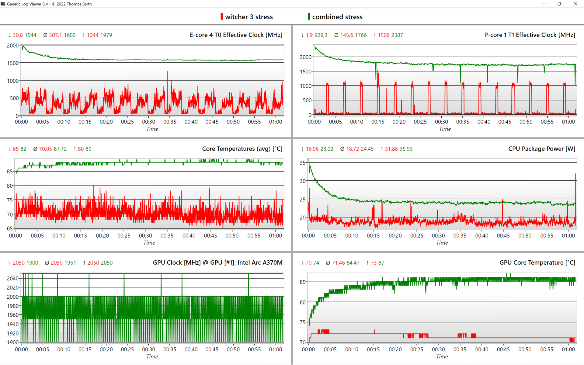Click the GPU Clock Intel Arc A370M title
Viewport: 584px width, 365px height.
pos(217,262)
